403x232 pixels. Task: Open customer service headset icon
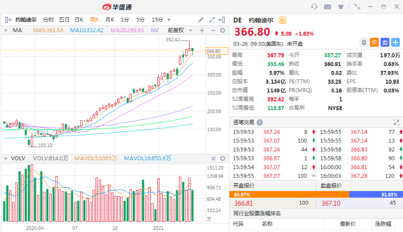(314, 6)
